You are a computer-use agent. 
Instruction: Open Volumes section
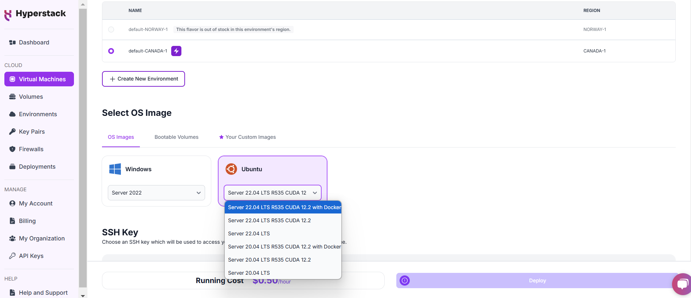[x=39, y=97]
